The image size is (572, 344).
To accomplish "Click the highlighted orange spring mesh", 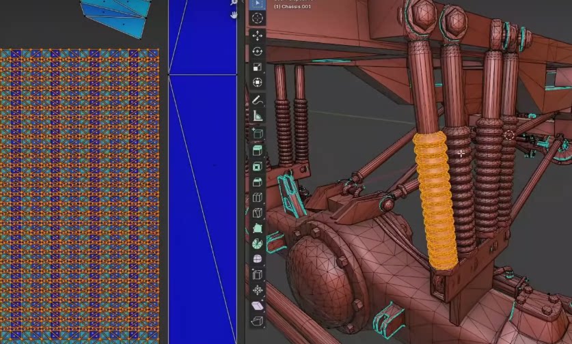I will click(435, 201).
